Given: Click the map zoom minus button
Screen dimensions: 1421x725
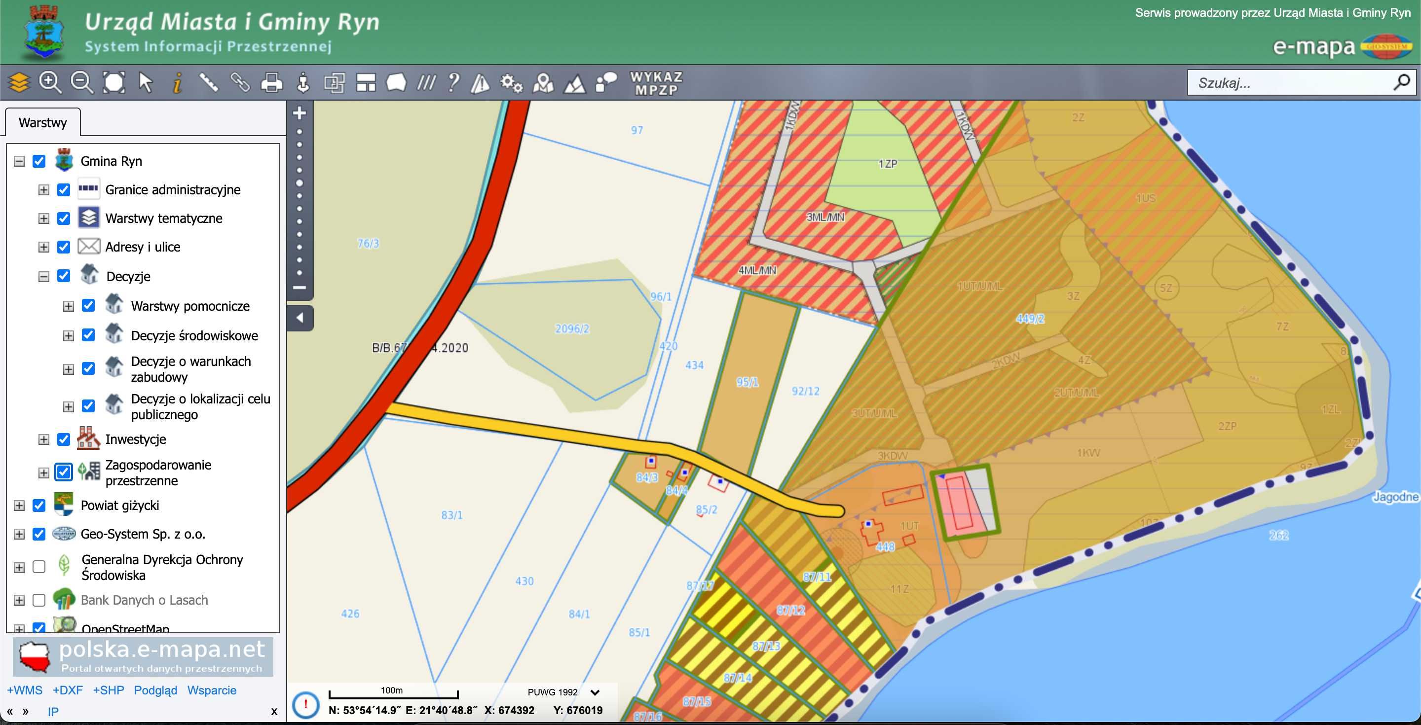Looking at the screenshot, I should [x=299, y=287].
